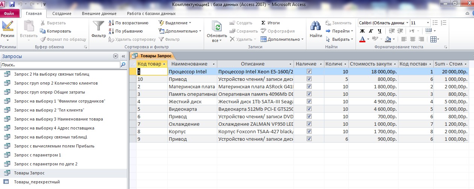This screenshot has width=474, height=189.
Task: Sort descending with По убыванию
Action: (x=125, y=31)
